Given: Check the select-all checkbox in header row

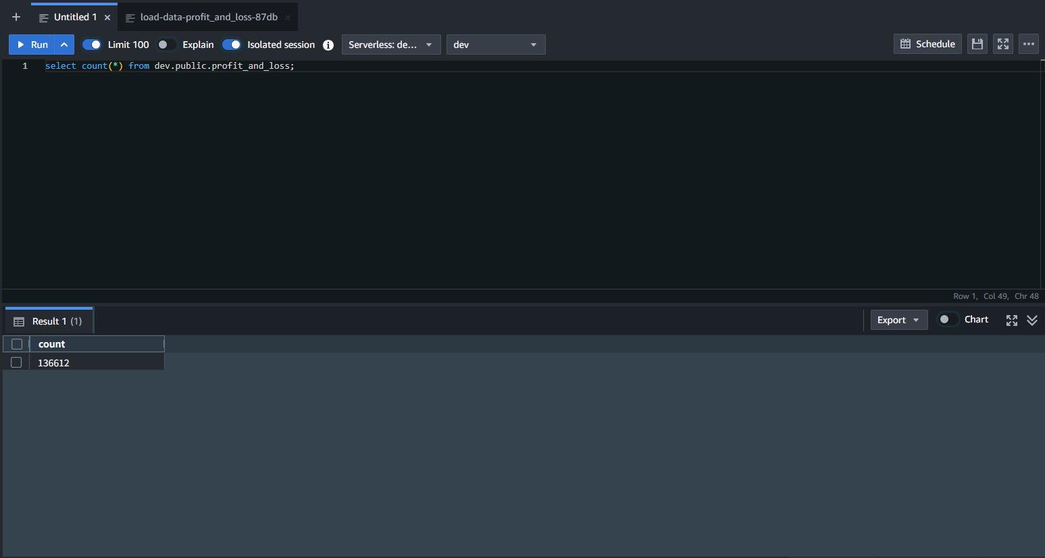Looking at the screenshot, I should 17,344.
